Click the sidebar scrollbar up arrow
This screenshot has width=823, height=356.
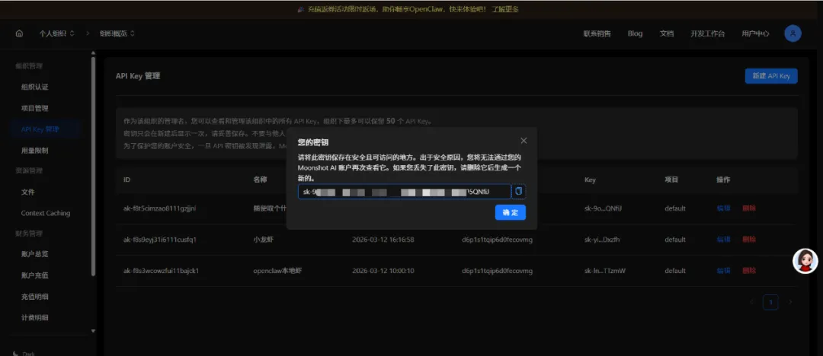coord(94,52)
